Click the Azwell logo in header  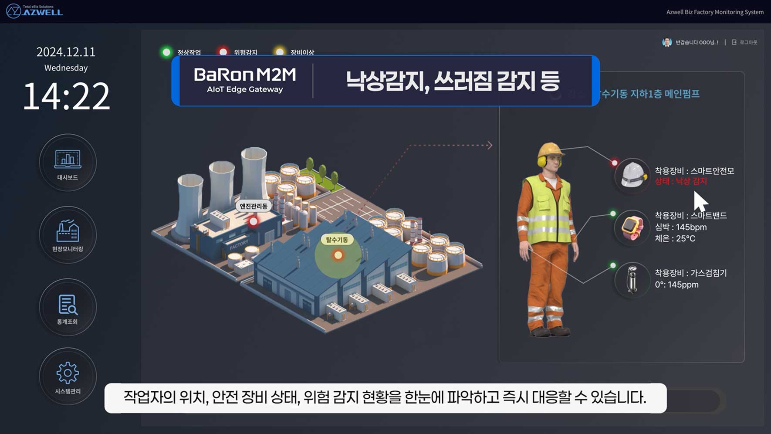[35, 11]
